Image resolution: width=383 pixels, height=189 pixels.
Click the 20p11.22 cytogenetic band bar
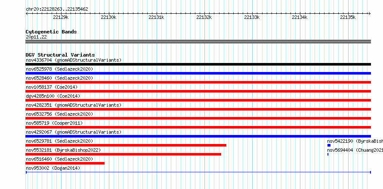coord(198,42)
